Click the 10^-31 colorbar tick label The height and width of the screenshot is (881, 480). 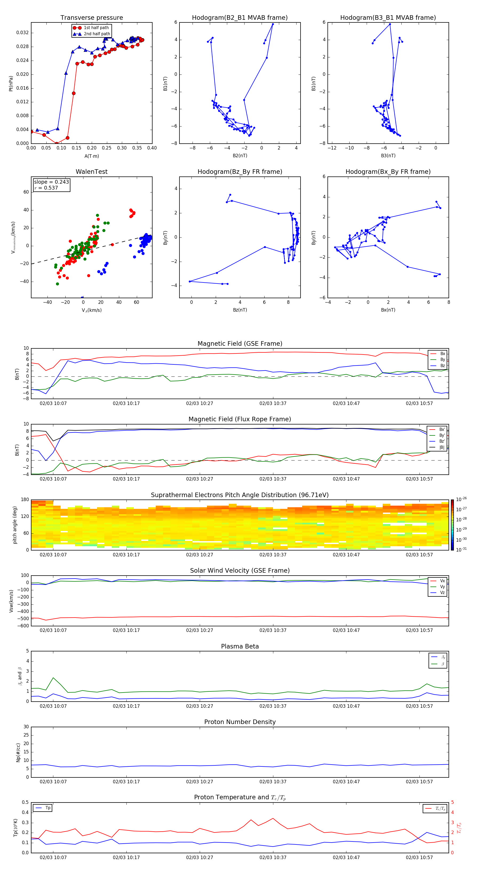click(461, 550)
